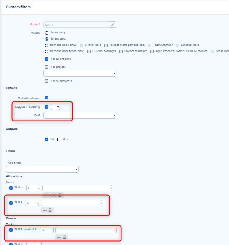The image size is (229, 245).
Task: Click the pencil edit icon beside Name
Action: point(113,25)
